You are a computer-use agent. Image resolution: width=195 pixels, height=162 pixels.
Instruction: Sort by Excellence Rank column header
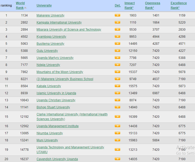click(179, 5)
